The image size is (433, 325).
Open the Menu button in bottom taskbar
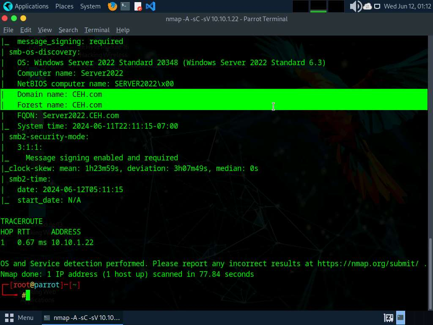point(19,317)
